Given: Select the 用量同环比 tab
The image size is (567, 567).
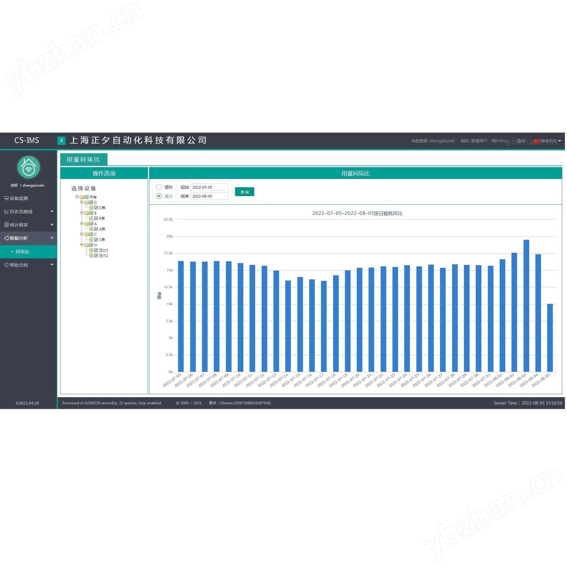Looking at the screenshot, I should pos(84,160).
